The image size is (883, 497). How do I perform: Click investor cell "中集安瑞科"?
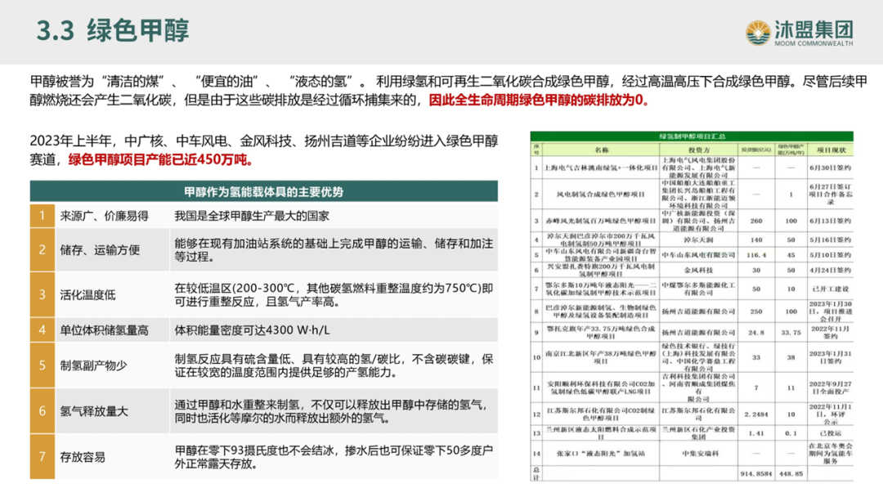(x=699, y=453)
